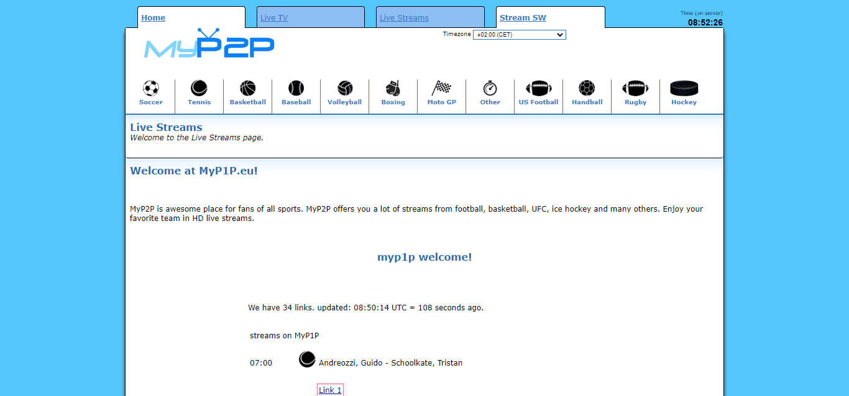This screenshot has height=396, width=849.
Task: Choose the Baseball icon
Action: point(296,88)
